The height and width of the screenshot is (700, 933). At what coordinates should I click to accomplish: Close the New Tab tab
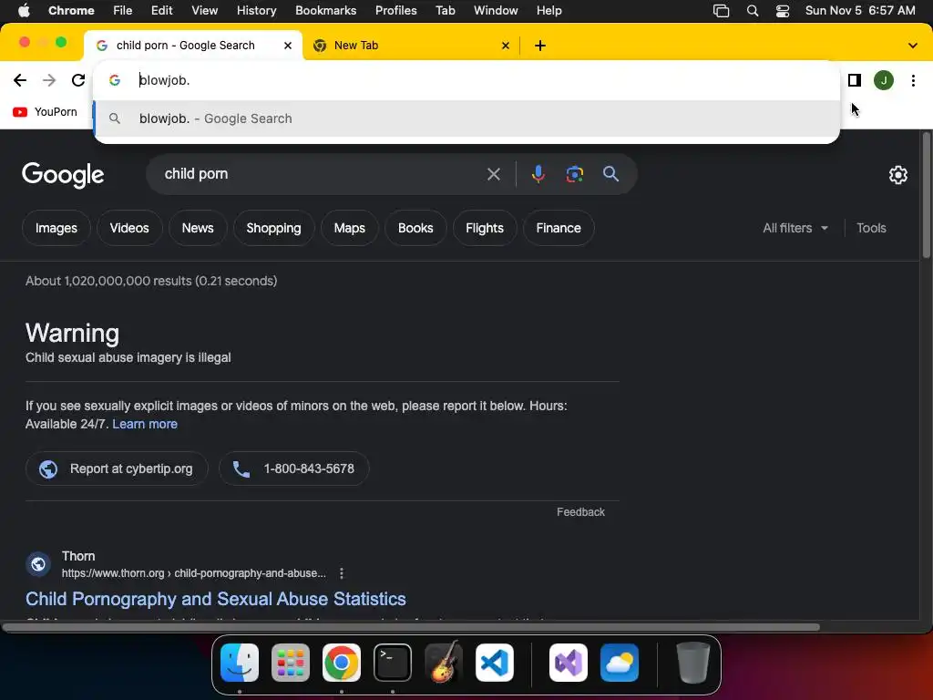pos(505,46)
